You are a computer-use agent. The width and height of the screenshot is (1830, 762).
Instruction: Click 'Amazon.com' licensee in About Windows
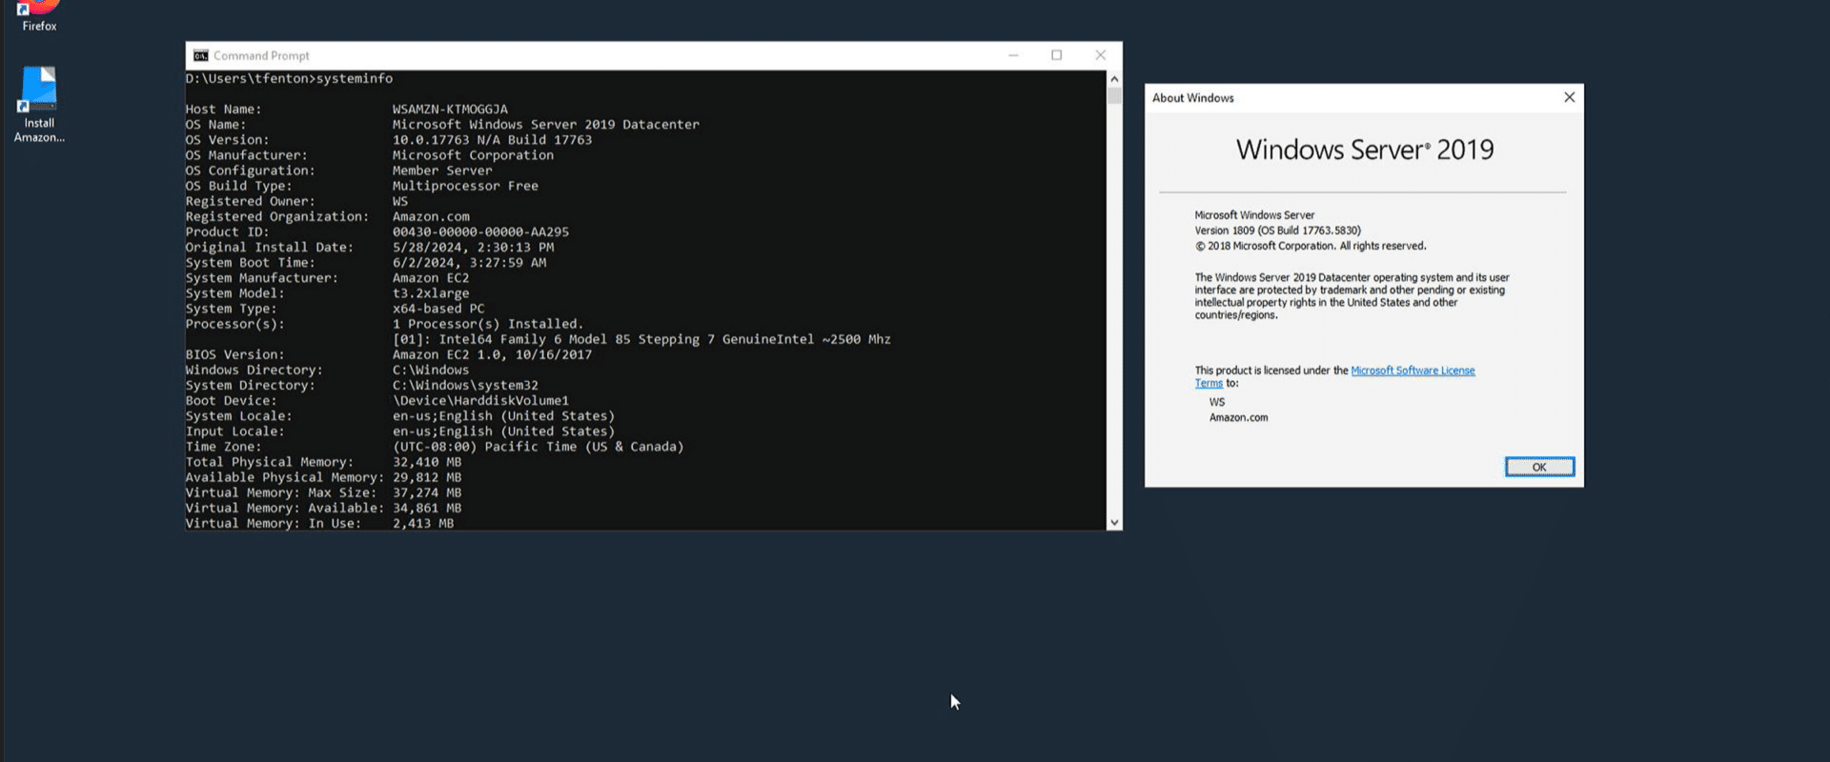click(x=1238, y=417)
